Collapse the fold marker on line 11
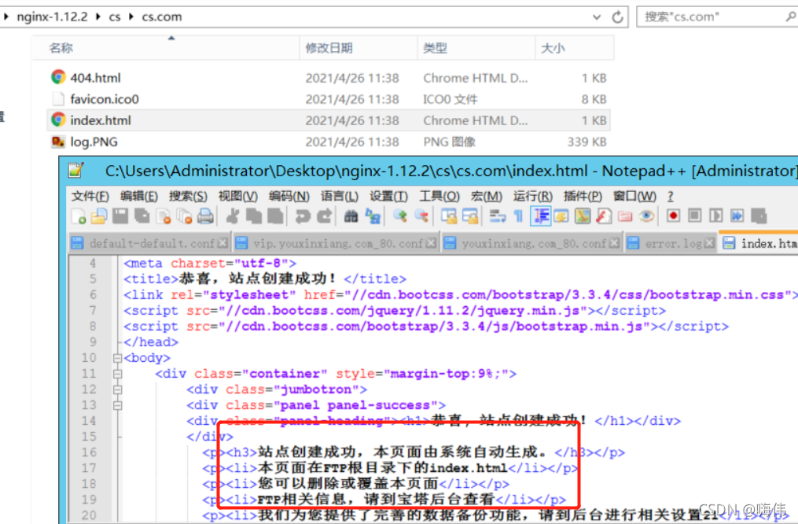798x524 pixels. [118, 374]
